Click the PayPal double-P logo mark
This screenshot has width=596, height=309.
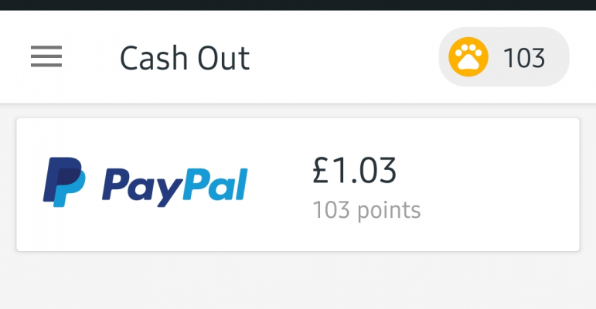point(64,182)
